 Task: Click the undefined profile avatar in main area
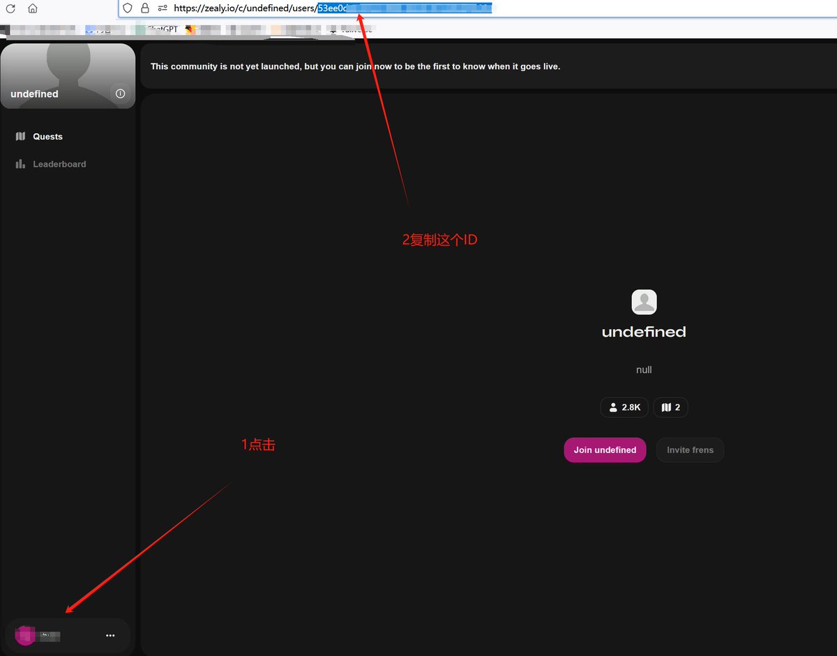tap(643, 301)
